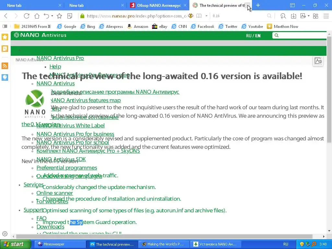Click the undo closed tab icon
332x249 pixels.
(46, 16)
